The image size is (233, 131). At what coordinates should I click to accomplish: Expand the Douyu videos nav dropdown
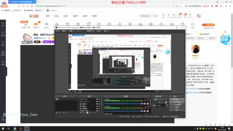pyautogui.click(x=75, y=16)
